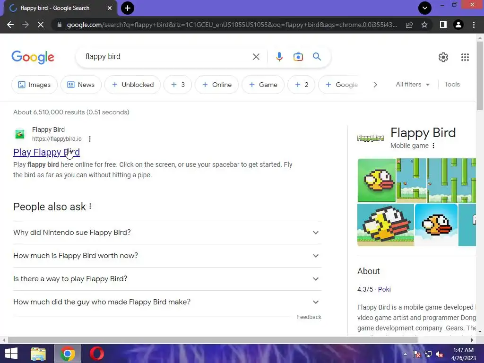The width and height of the screenshot is (484, 363).
Task: Open the Google apps grid
Action: [465, 57]
